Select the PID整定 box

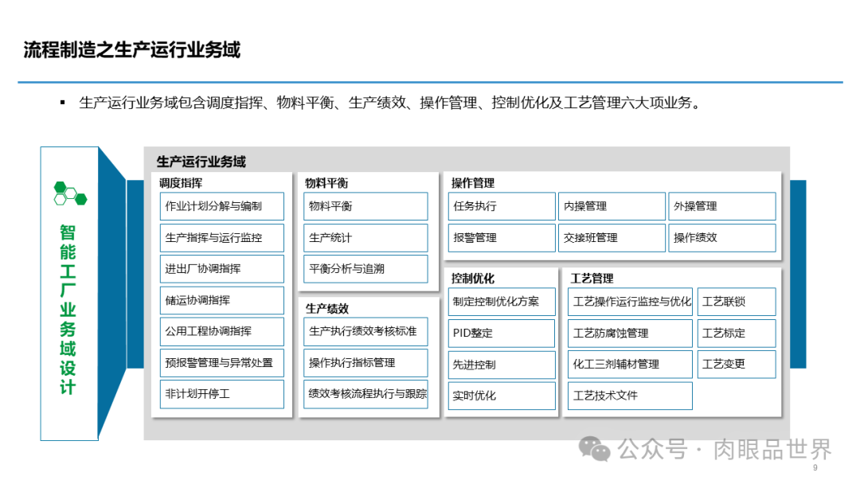(502, 334)
